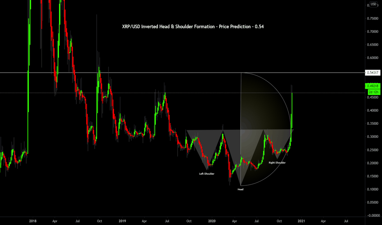Screen dimensions: 382x225
Task: Click the 0.70000 price axis label
Action: 373,32
